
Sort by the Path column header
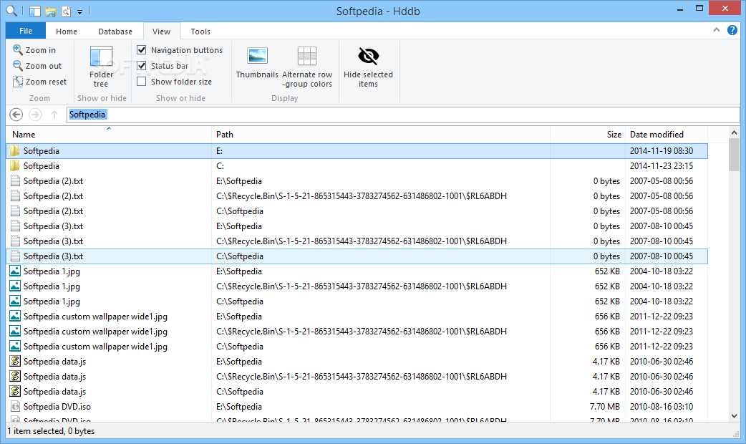(381, 135)
